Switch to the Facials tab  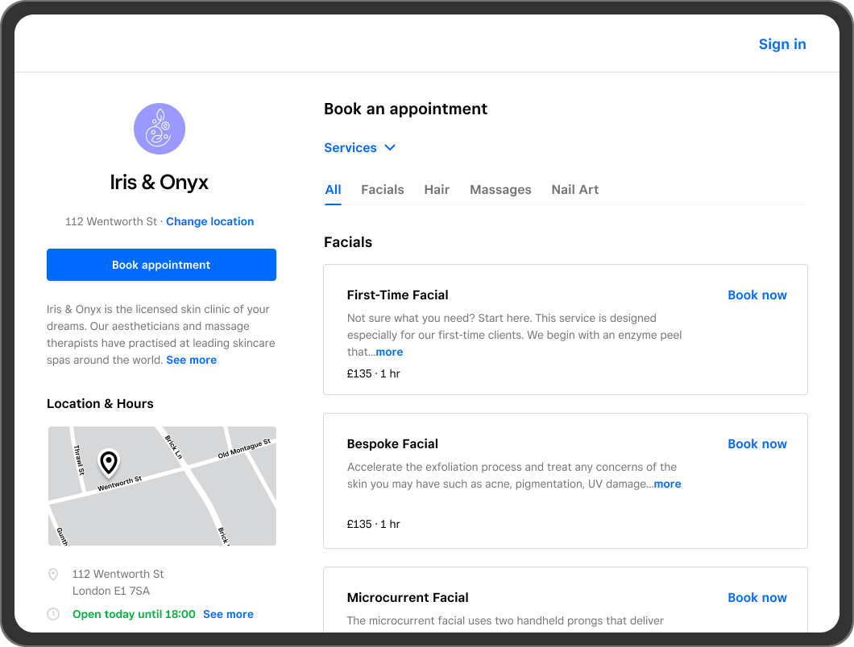(382, 189)
